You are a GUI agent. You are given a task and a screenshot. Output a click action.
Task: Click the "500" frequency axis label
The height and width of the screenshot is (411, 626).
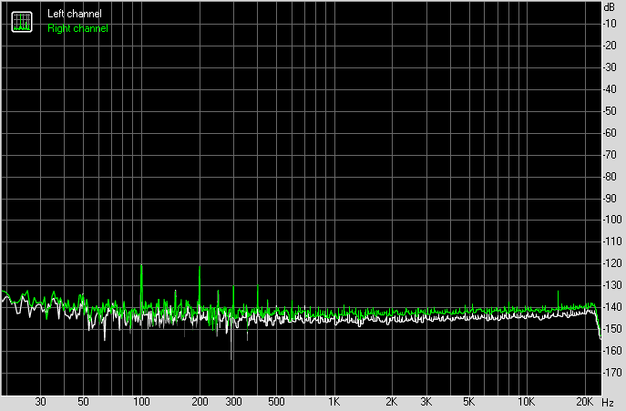click(276, 402)
